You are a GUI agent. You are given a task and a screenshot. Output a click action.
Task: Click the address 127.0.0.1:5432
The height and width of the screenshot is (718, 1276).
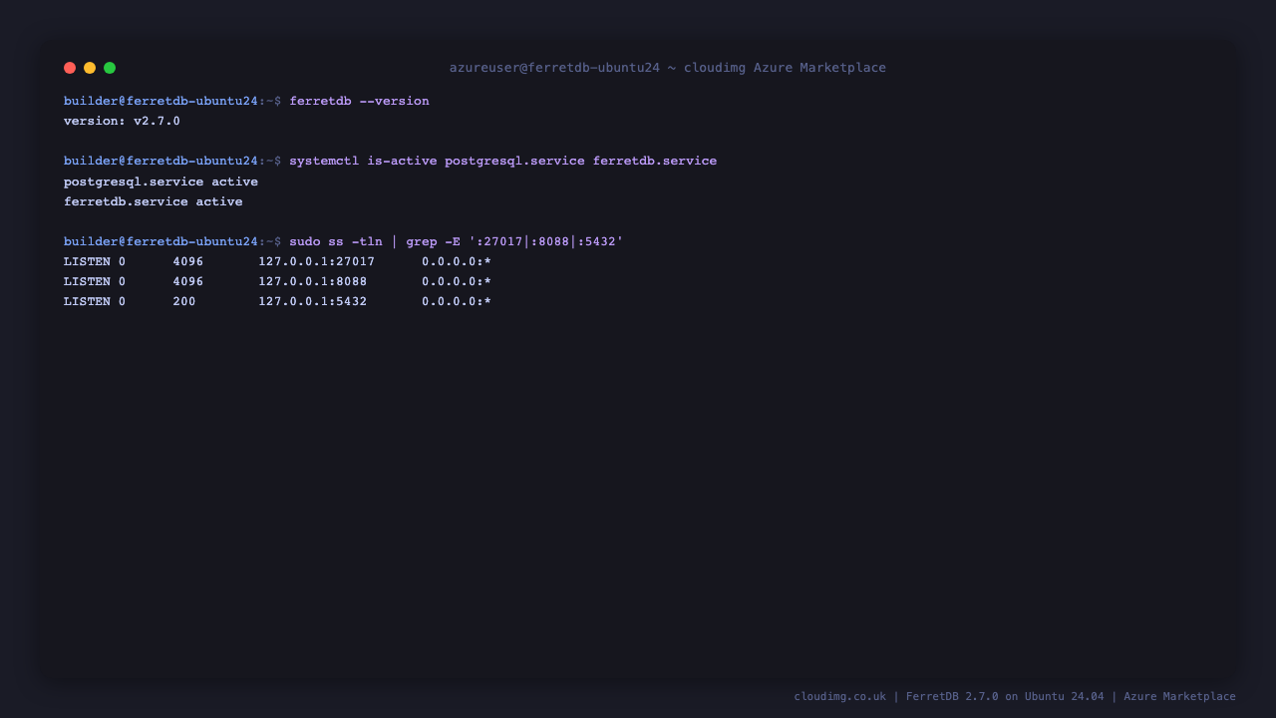[x=313, y=301]
